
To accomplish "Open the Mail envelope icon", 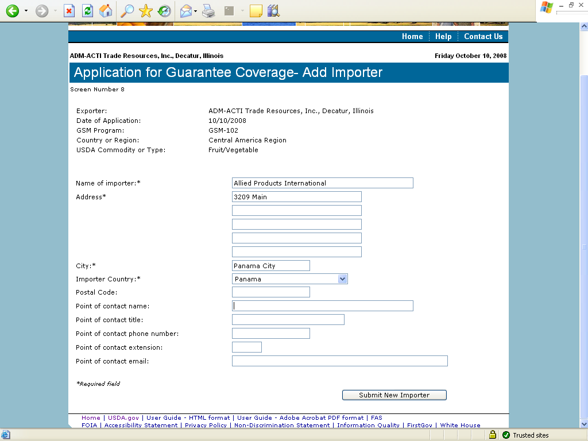I will click(186, 11).
